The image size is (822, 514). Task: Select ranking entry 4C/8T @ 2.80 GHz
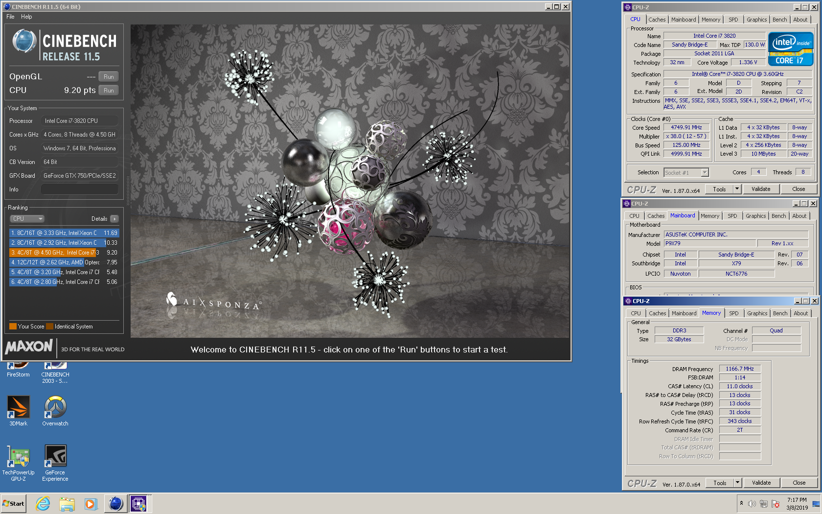pyautogui.click(x=64, y=282)
